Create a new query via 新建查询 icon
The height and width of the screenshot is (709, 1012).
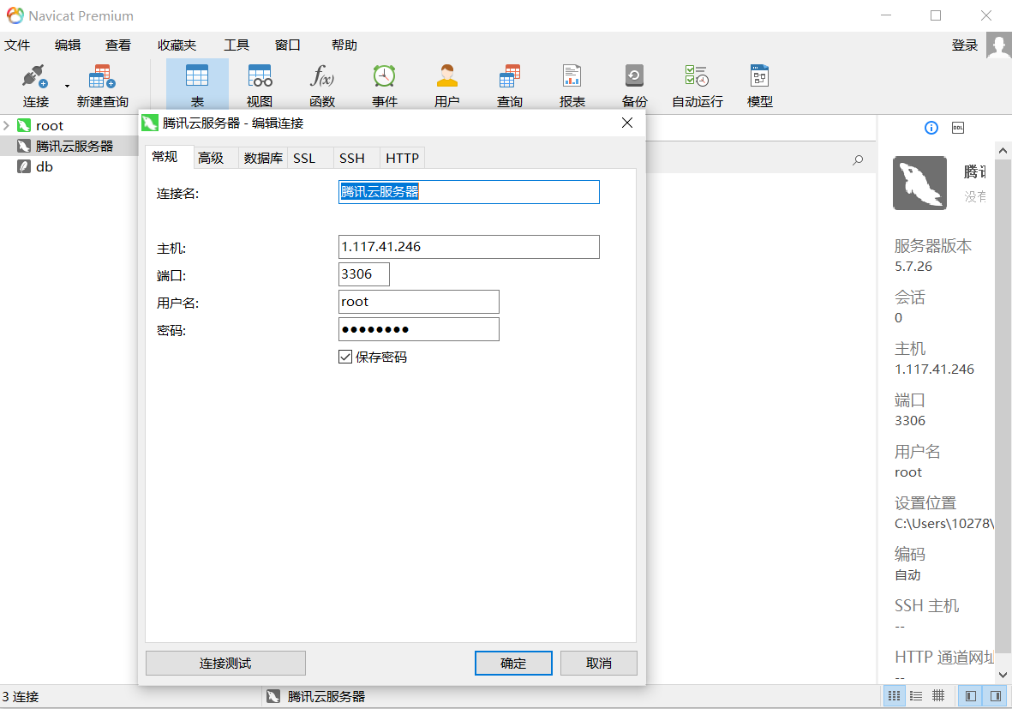102,85
